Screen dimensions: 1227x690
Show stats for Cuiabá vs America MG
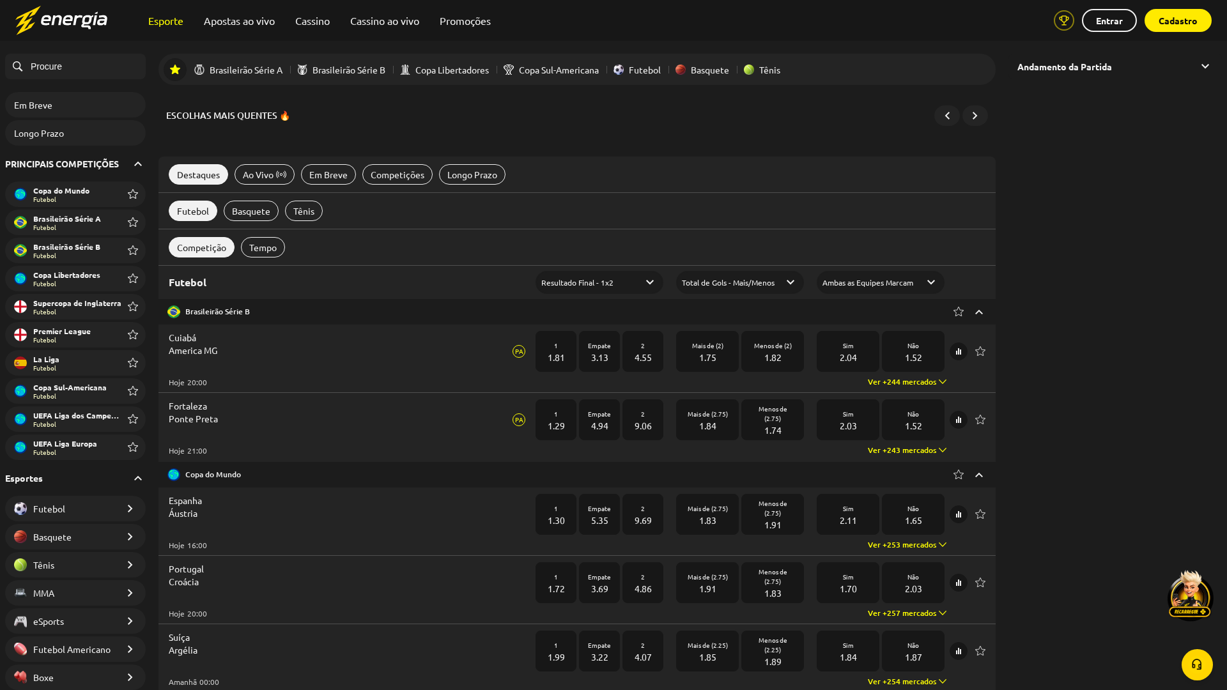coord(959,351)
